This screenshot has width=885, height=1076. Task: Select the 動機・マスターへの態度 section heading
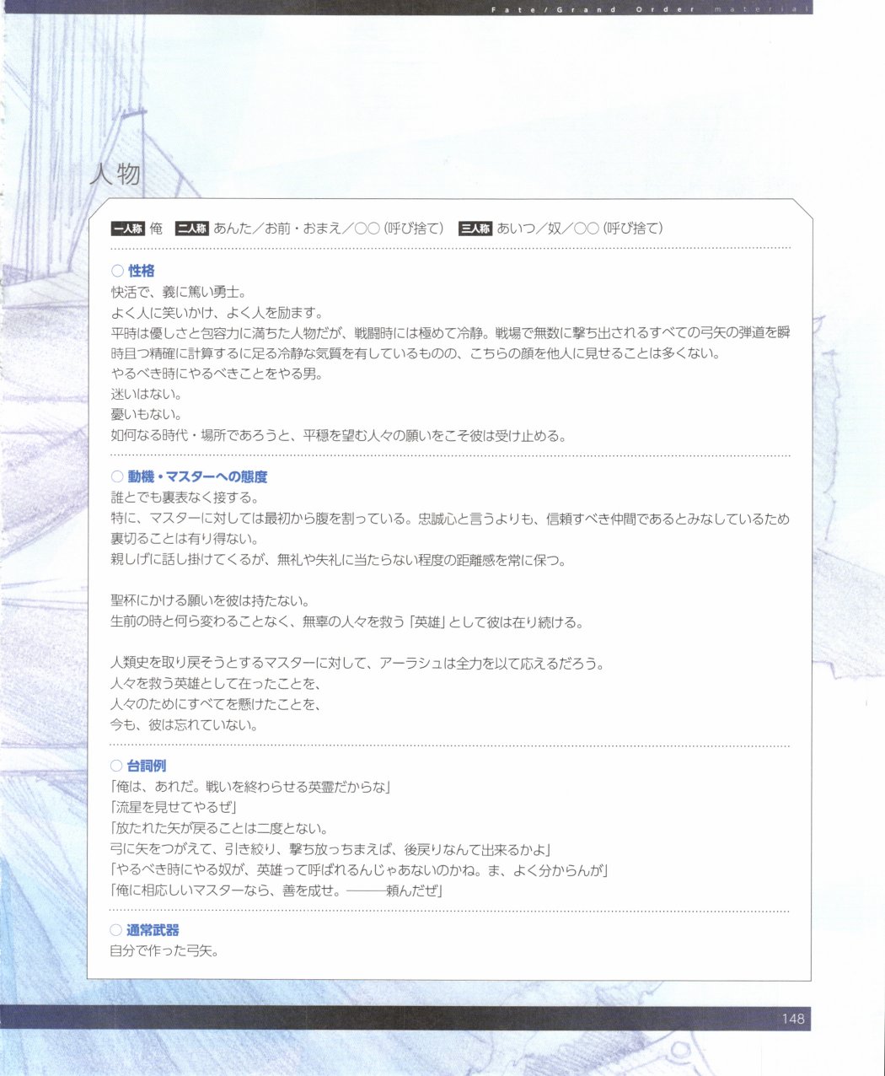pyautogui.click(x=197, y=477)
